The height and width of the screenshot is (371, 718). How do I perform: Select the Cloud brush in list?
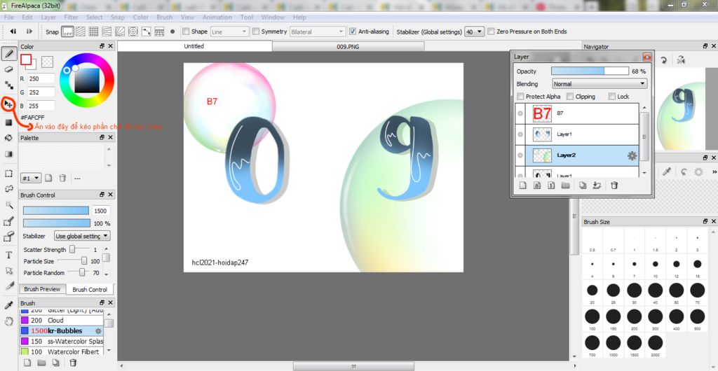click(x=62, y=321)
